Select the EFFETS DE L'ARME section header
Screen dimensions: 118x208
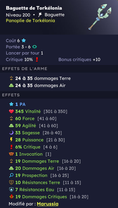25,69
